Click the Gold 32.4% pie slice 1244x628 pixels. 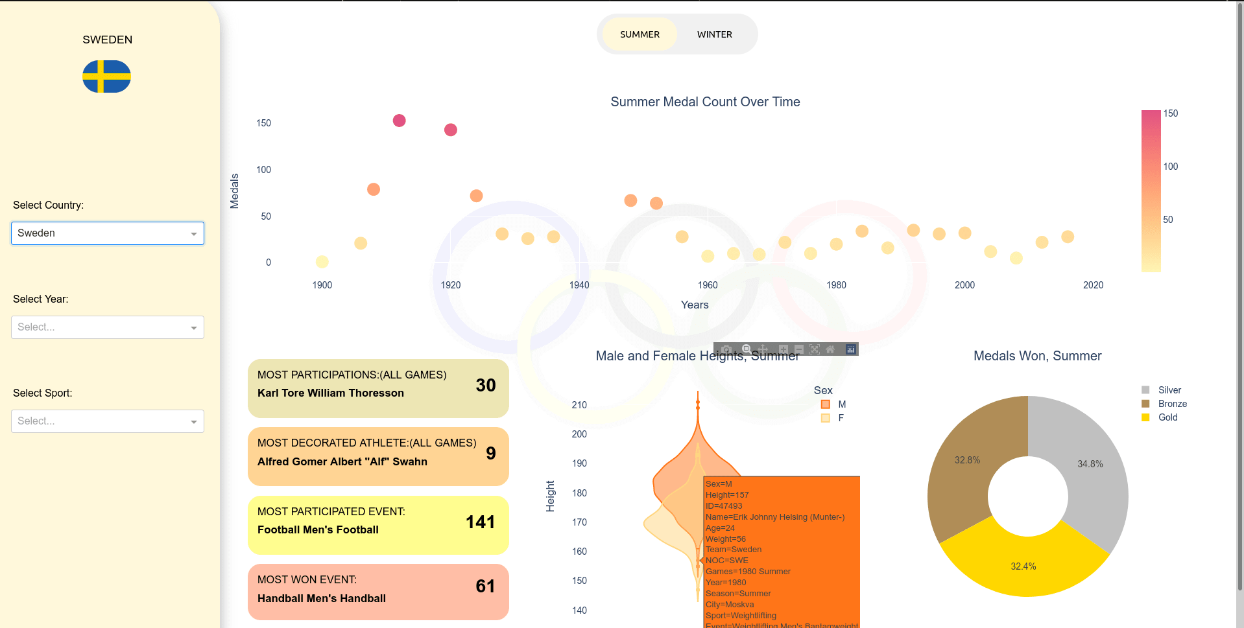1023,566
